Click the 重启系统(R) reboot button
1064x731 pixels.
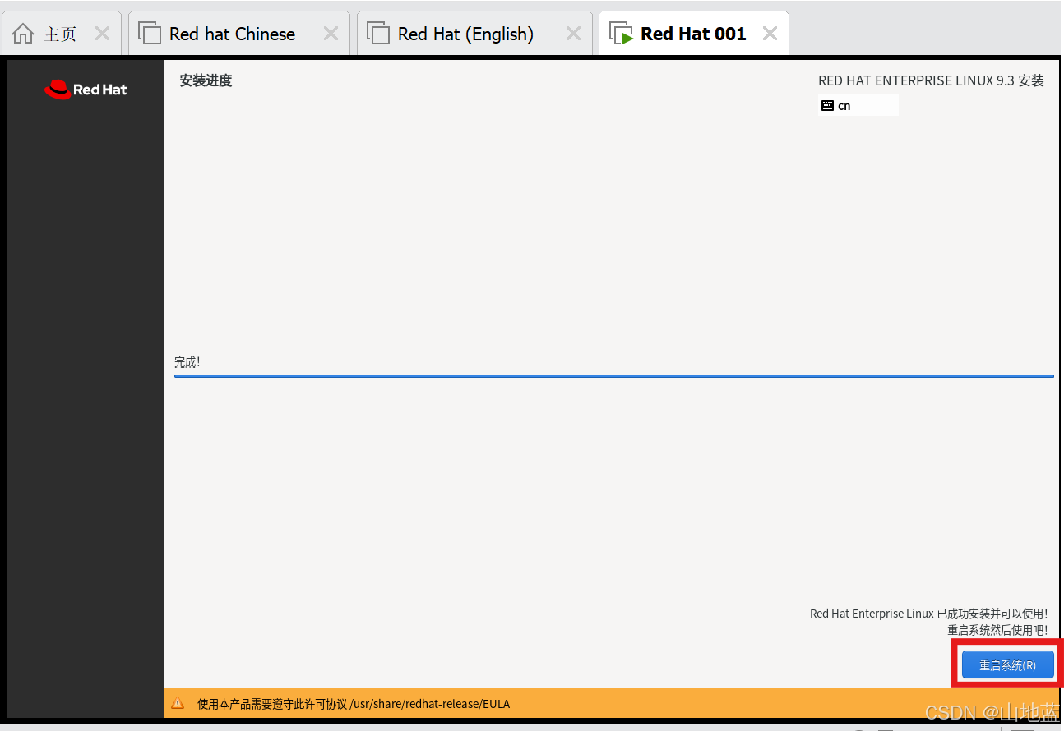point(1007,665)
